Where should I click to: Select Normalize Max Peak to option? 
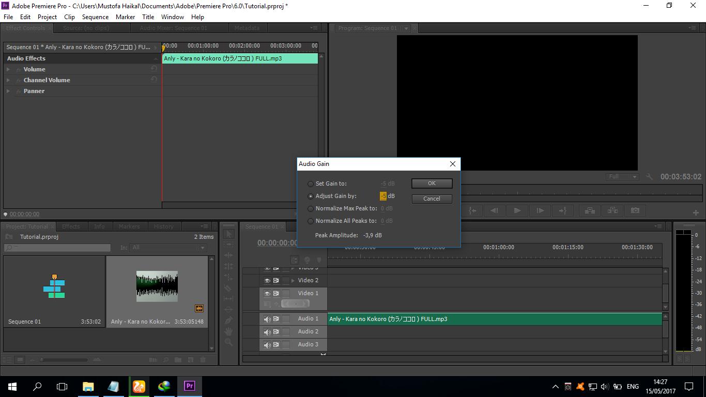(x=311, y=208)
